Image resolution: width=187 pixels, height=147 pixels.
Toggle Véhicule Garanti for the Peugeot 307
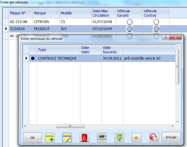(x=129, y=29)
